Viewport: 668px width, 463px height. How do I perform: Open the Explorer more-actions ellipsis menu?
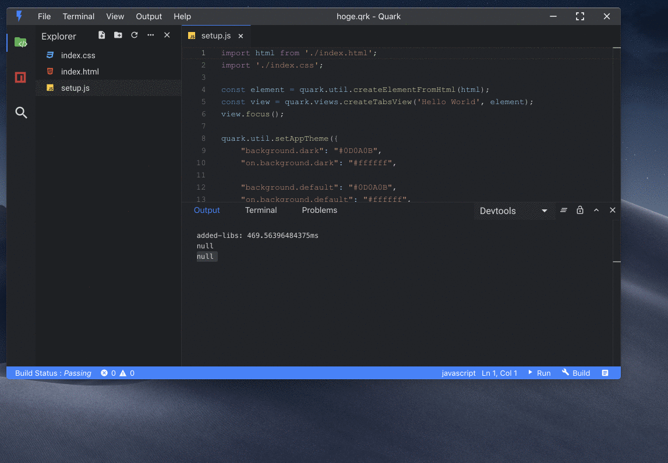pyautogui.click(x=151, y=35)
